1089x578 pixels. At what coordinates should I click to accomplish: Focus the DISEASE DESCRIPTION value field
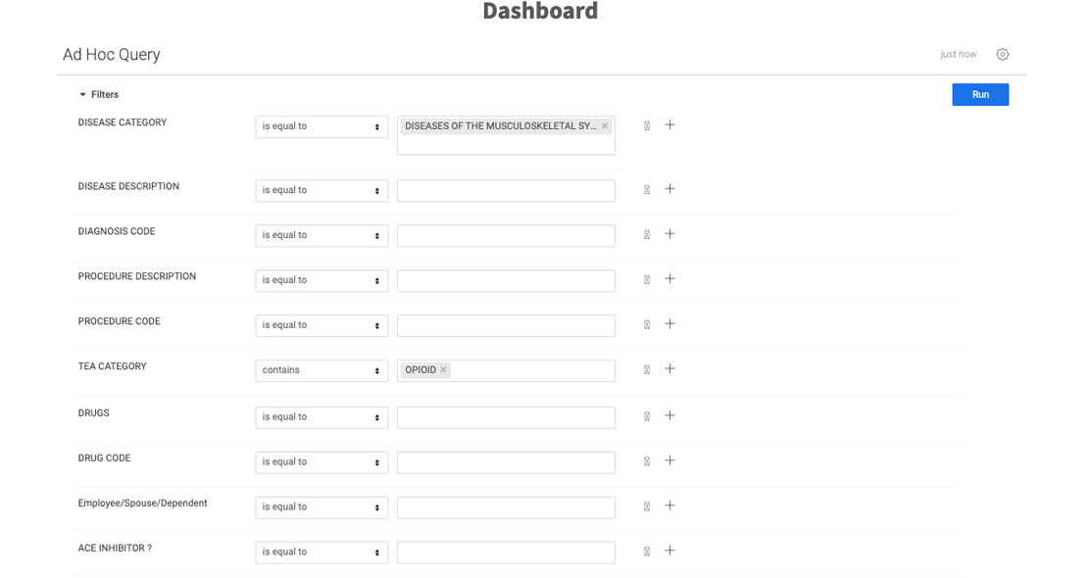point(506,190)
